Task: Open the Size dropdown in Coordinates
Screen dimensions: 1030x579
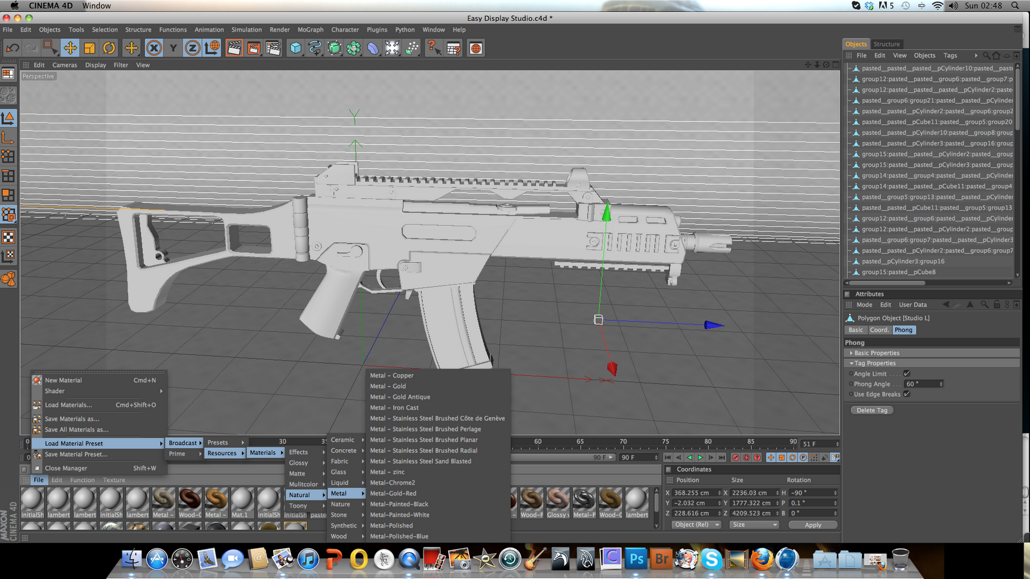Action: 754,525
